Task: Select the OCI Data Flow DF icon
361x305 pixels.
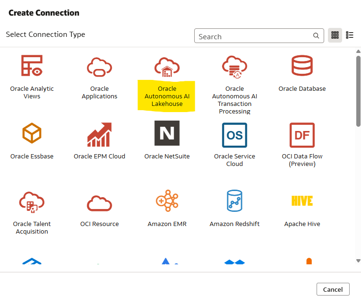Action: click(x=302, y=135)
